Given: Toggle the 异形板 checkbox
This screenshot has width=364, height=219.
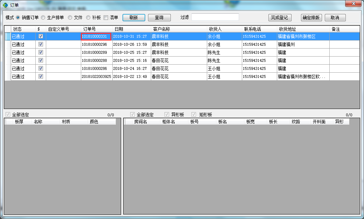Looking at the screenshot, I should click(167, 115).
